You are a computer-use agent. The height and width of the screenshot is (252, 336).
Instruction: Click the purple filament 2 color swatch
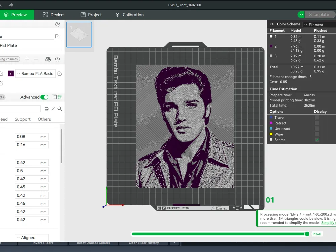pos(11,73)
